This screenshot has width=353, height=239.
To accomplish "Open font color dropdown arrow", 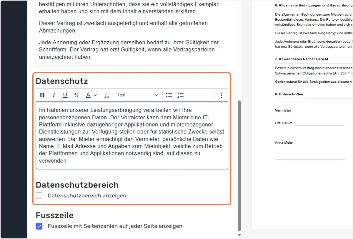I will tap(95, 95).
